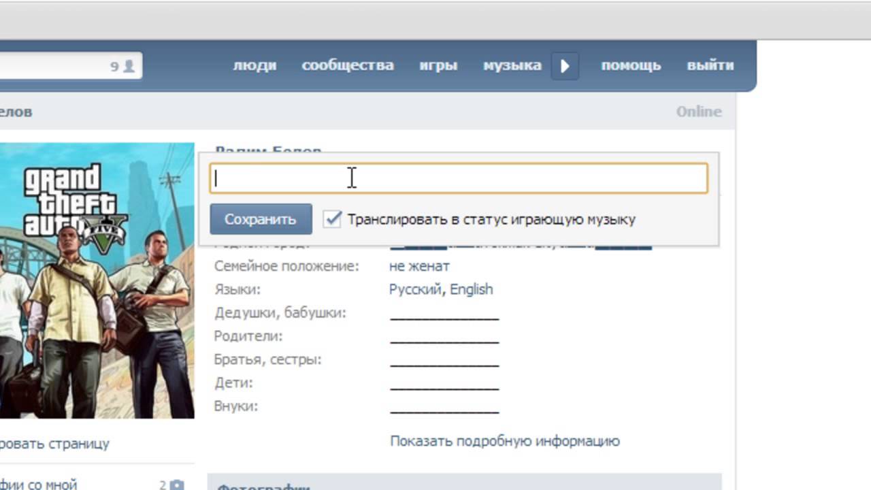Click the Сохранить button
This screenshot has width=871, height=490.
pyautogui.click(x=261, y=219)
